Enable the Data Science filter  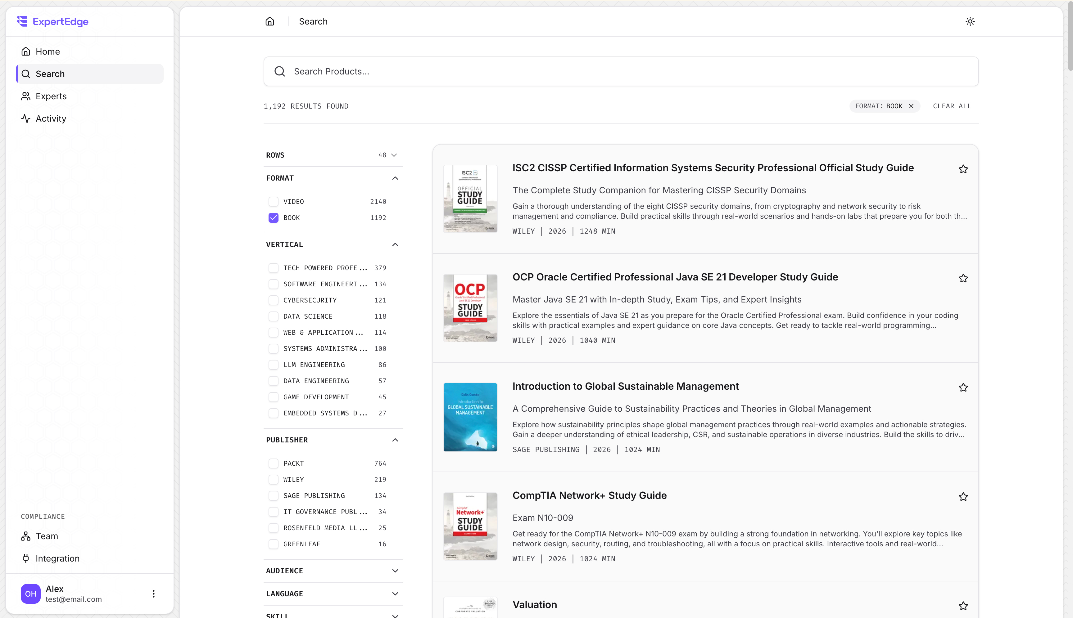(273, 316)
